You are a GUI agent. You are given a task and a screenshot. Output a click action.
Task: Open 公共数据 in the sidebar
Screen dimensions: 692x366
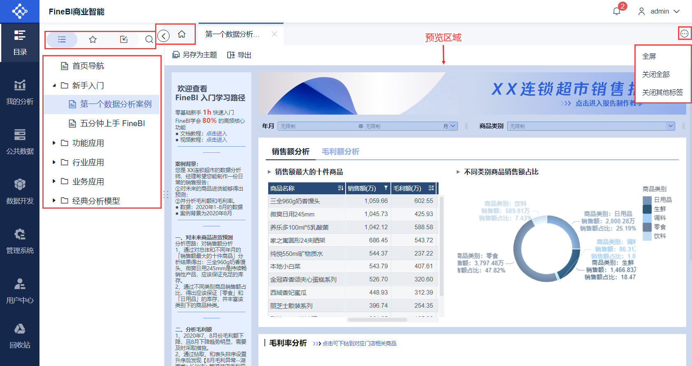click(x=20, y=142)
